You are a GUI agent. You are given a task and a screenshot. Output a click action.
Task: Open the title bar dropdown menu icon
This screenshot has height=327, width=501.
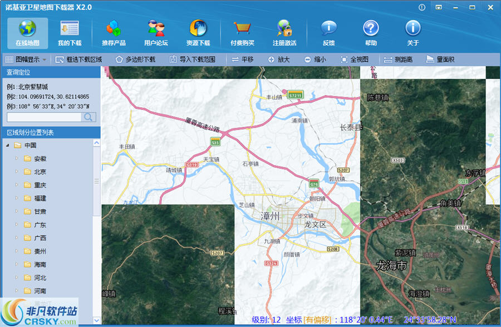pyautogui.click(x=439, y=7)
